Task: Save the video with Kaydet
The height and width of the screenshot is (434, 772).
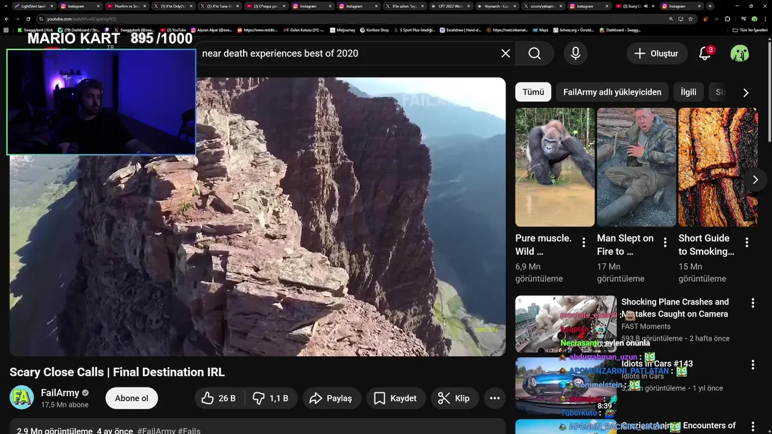Action: pos(395,398)
